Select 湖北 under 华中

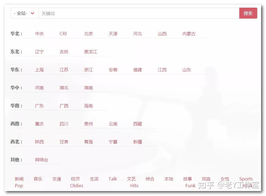point(64,88)
